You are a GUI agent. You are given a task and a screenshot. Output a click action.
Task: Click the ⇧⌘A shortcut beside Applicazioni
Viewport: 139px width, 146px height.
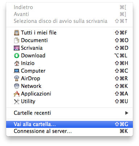tap(121, 94)
